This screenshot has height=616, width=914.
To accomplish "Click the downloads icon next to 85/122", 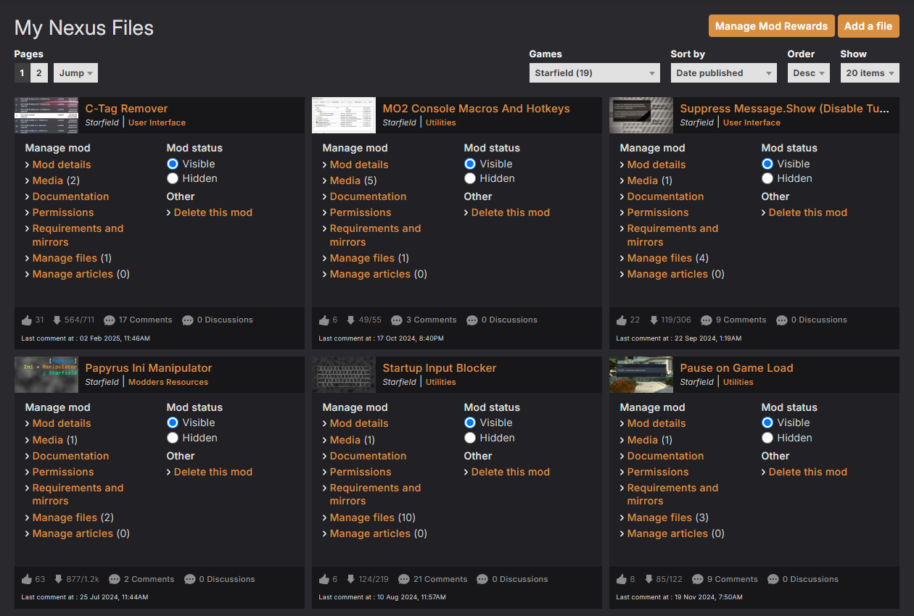I will (649, 580).
